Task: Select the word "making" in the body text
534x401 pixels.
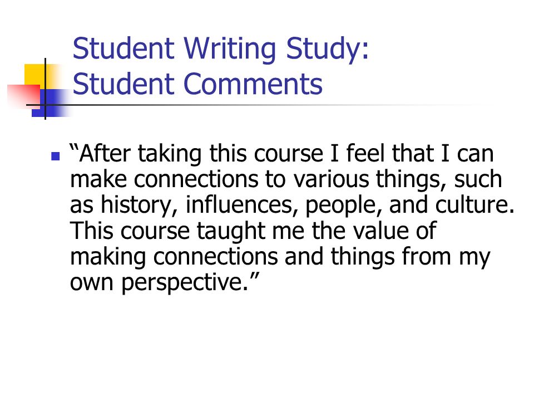Action: coord(108,257)
